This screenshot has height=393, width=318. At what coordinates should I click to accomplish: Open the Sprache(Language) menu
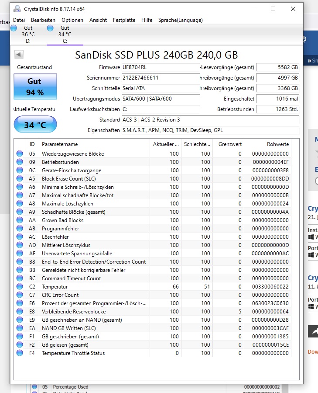181,20
